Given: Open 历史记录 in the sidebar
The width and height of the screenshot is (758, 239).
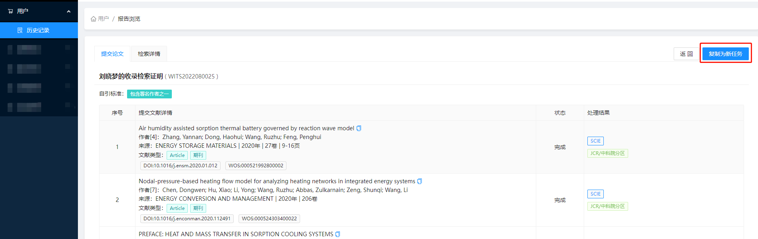Looking at the screenshot, I should point(38,30).
